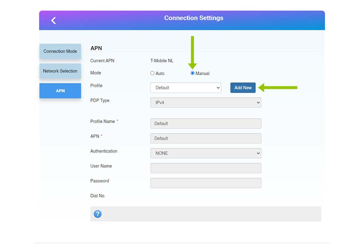357x247 pixels.
Task: Click the Profile Name input field
Action: 206,123
